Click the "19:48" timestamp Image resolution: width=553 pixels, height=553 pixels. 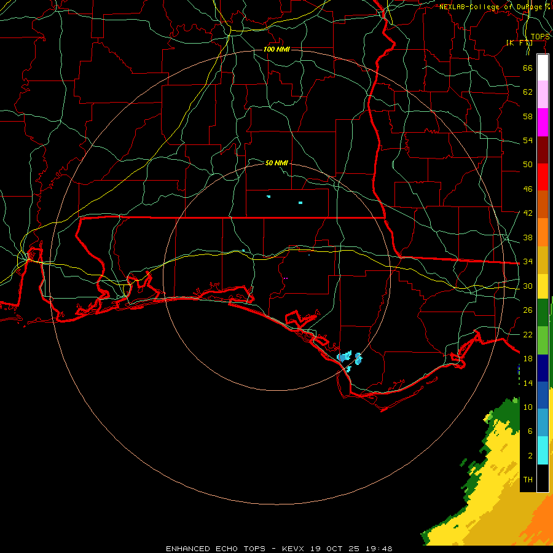point(378,549)
